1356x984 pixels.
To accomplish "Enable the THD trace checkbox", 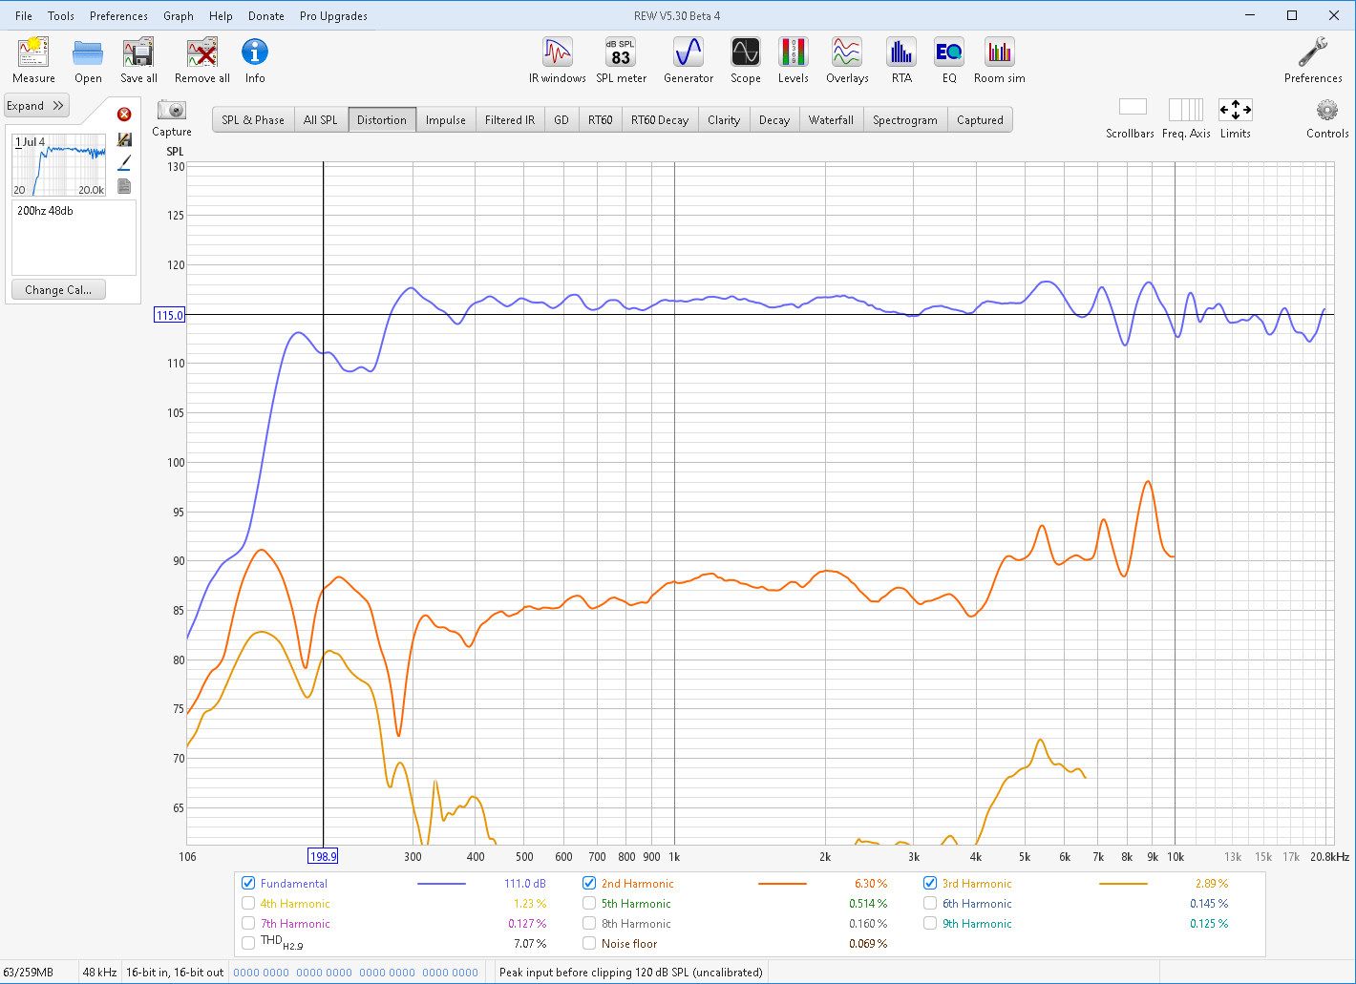I will (x=248, y=943).
